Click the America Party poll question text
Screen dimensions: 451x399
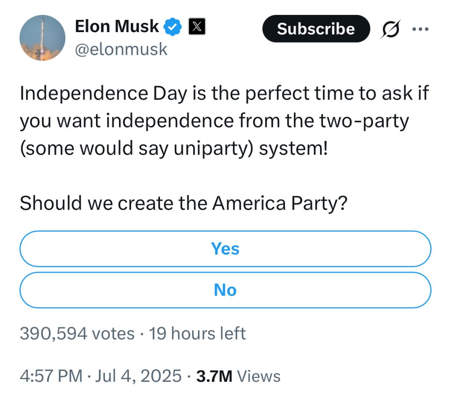(184, 203)
